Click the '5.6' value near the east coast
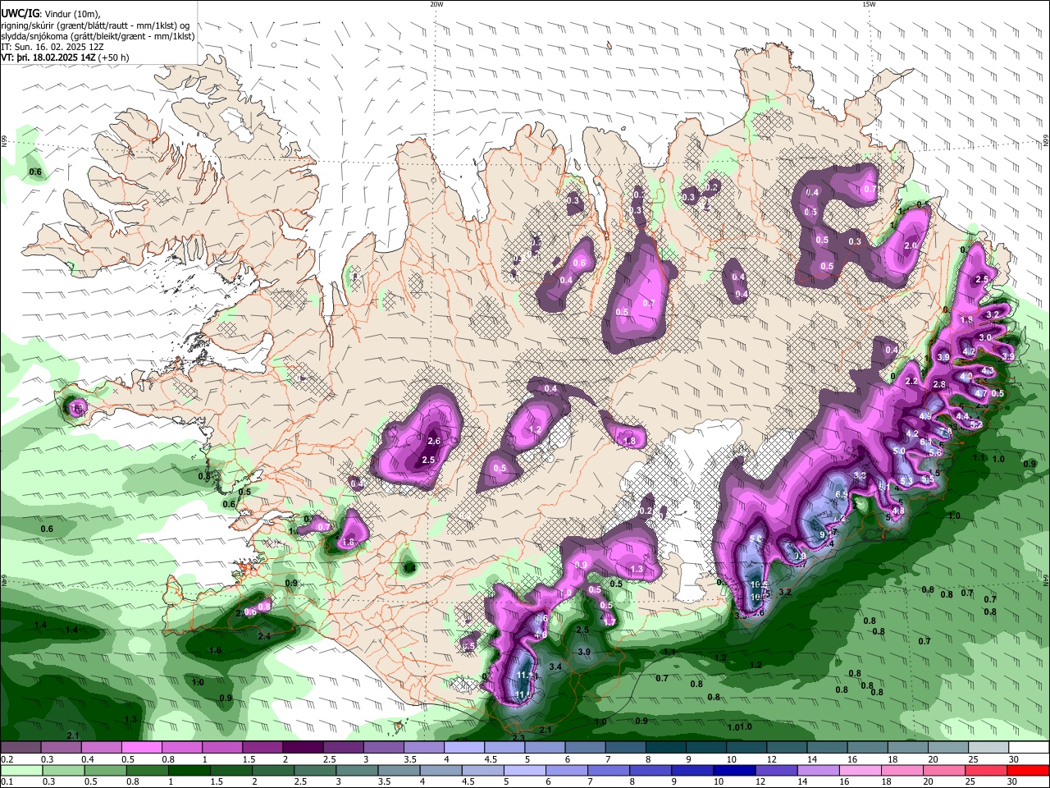 tap(934, 453)
